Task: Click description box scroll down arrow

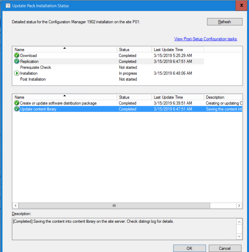Action: (239, 236)
